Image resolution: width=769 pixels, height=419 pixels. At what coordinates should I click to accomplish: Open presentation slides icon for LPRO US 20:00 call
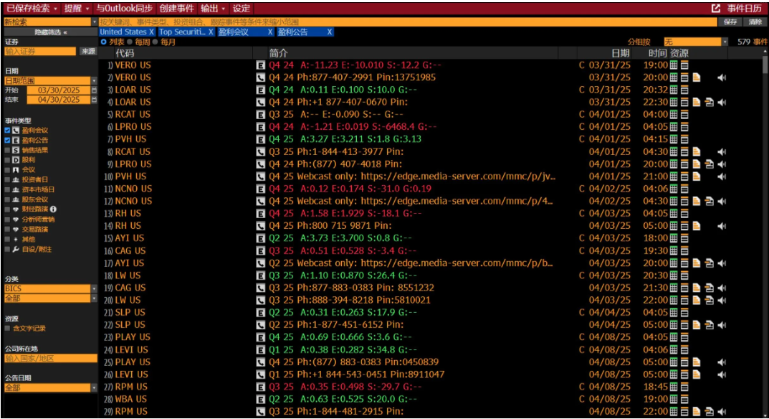[709, 164]
